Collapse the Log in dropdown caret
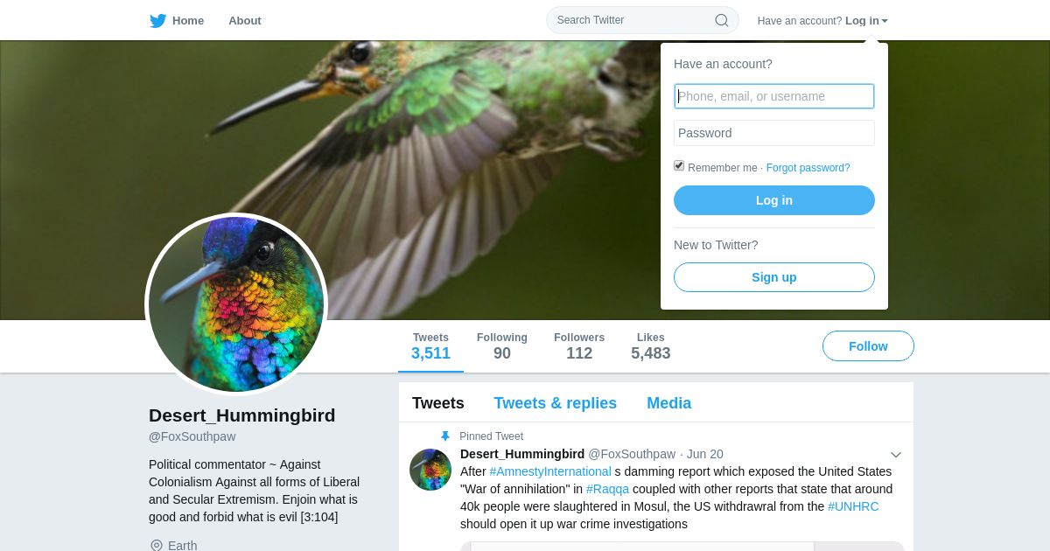Viewport: 1050px width, 551px height. [x=885, y=21]
